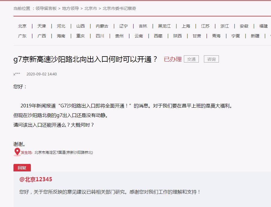Click the 交通 category tag

coord(191,59)
